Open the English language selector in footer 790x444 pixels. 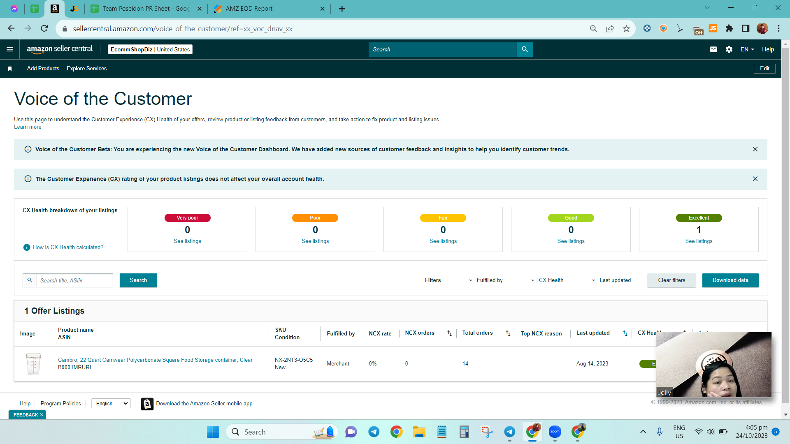[x=111, y=404]
